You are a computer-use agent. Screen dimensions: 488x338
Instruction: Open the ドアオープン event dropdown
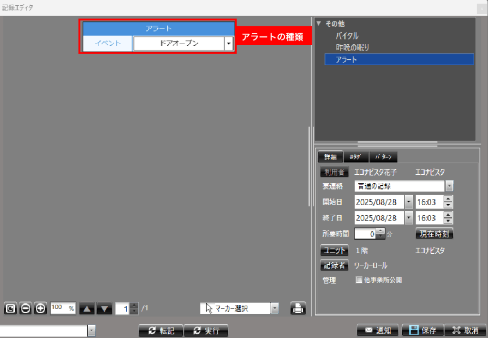229,44
